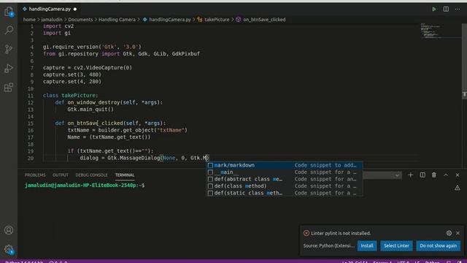Open the Manage gear in activity bar

click(9, 249)
